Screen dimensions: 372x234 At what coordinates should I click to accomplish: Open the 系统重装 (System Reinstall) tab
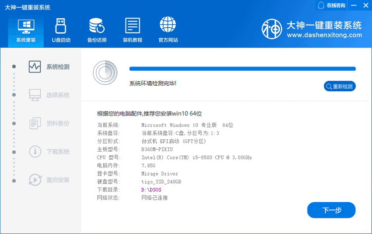pos(26,30)
